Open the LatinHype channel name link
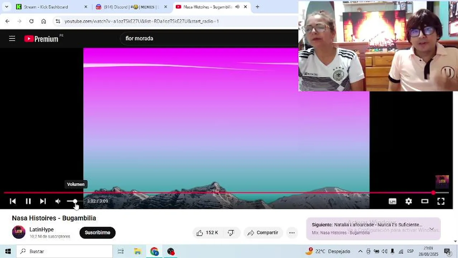 coord(42,229)
